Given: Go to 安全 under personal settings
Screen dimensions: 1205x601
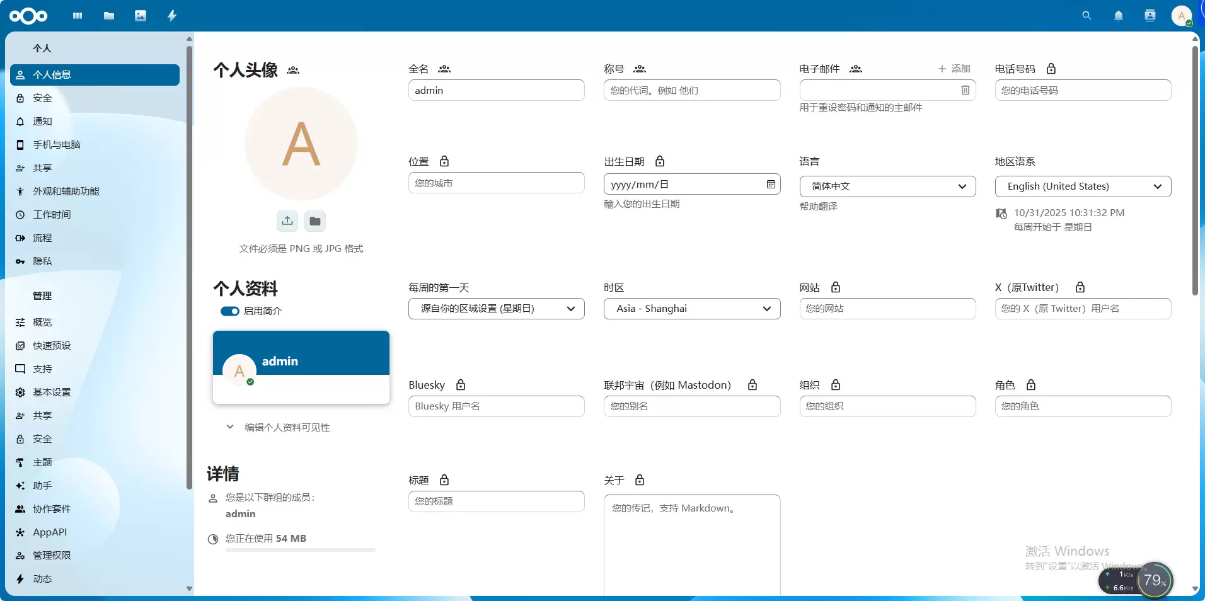Looking at the screenshot, I should (42, 98).
